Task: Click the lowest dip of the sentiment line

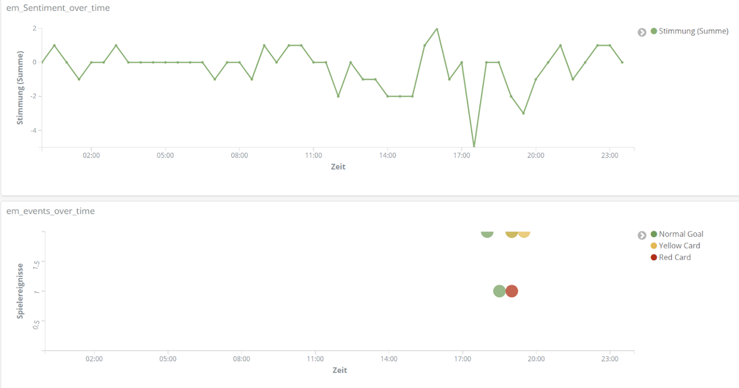Action: point(474,145)
